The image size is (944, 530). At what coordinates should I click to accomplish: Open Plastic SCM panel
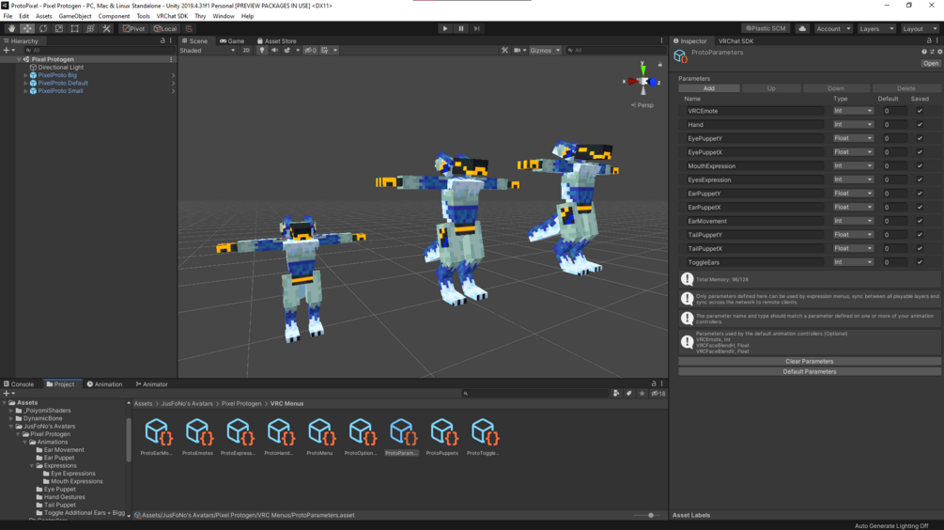pyautogui.click(x=766, y=28)
